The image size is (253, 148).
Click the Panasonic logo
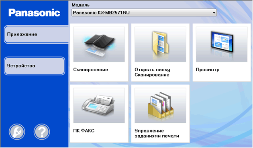pyautogui.click(x=35, y=13)
